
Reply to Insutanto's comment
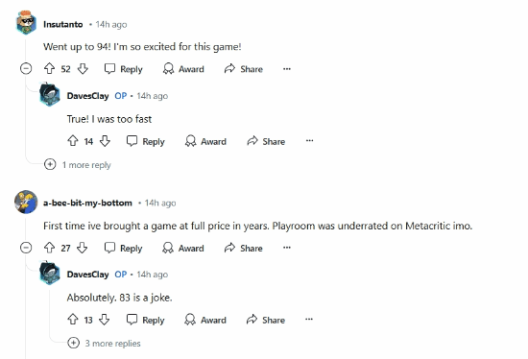[x=124, y=69]
